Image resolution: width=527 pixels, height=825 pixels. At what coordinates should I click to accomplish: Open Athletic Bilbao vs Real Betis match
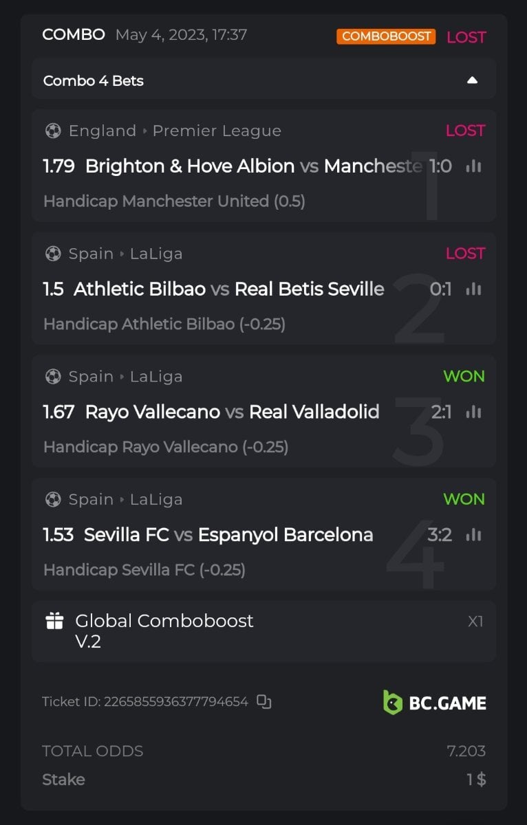[x=228, y=289]
